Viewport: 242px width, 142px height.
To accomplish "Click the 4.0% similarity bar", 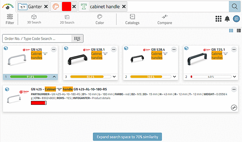I will click(x=211, y=77).
